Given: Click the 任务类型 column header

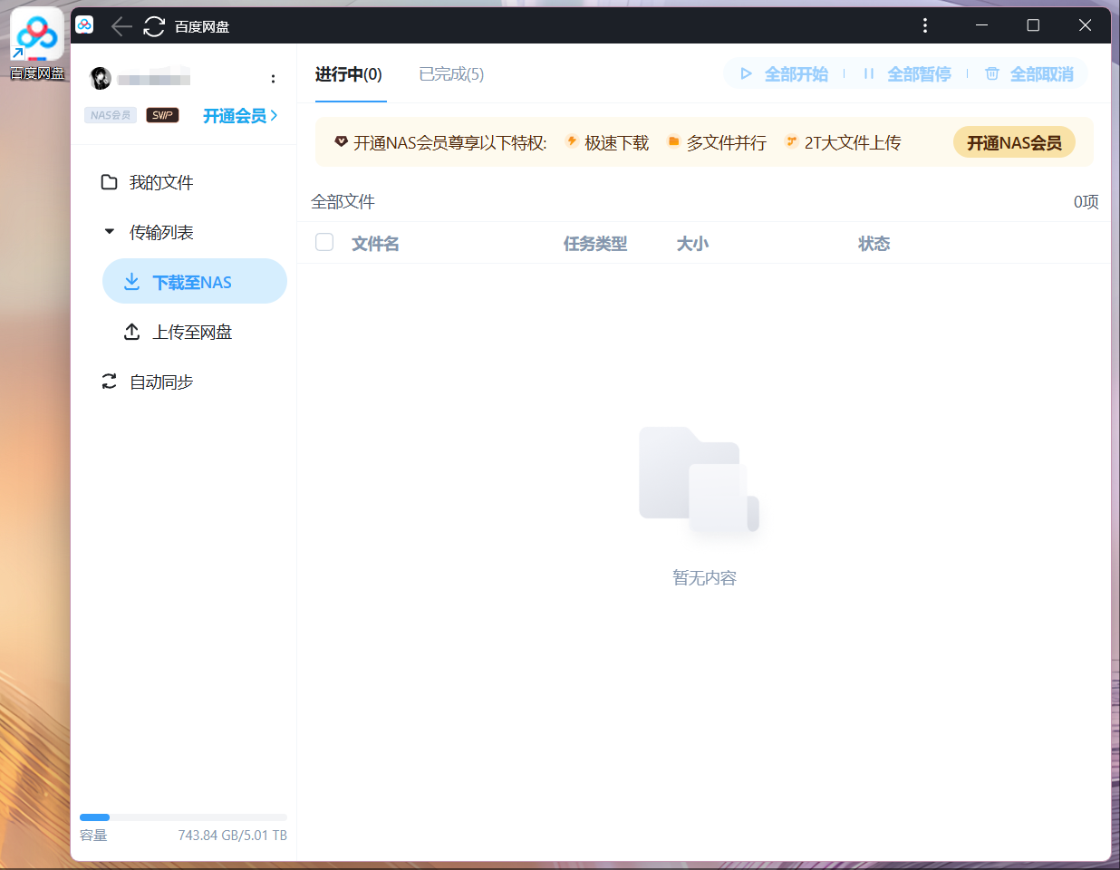Looking at the screenshot, I should pos(595,244).
